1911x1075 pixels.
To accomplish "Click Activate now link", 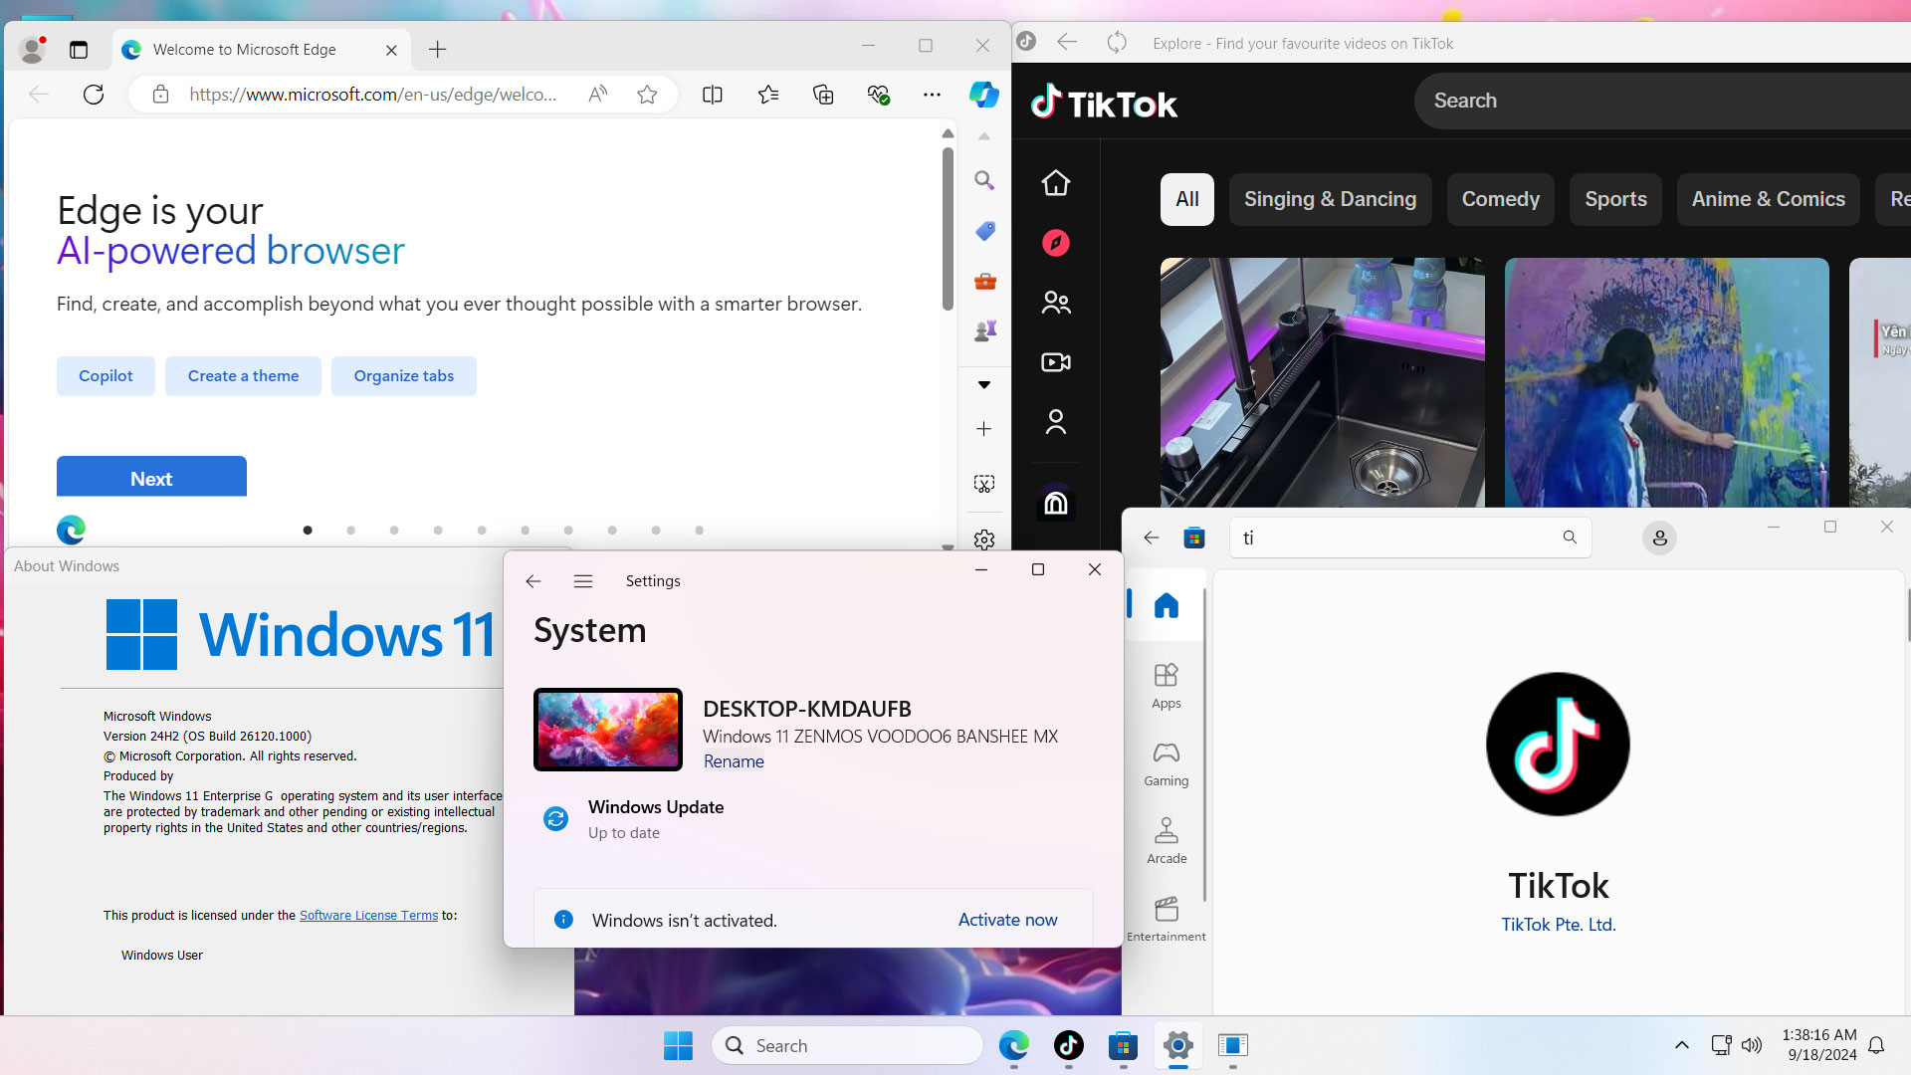I will point(1007,920).
